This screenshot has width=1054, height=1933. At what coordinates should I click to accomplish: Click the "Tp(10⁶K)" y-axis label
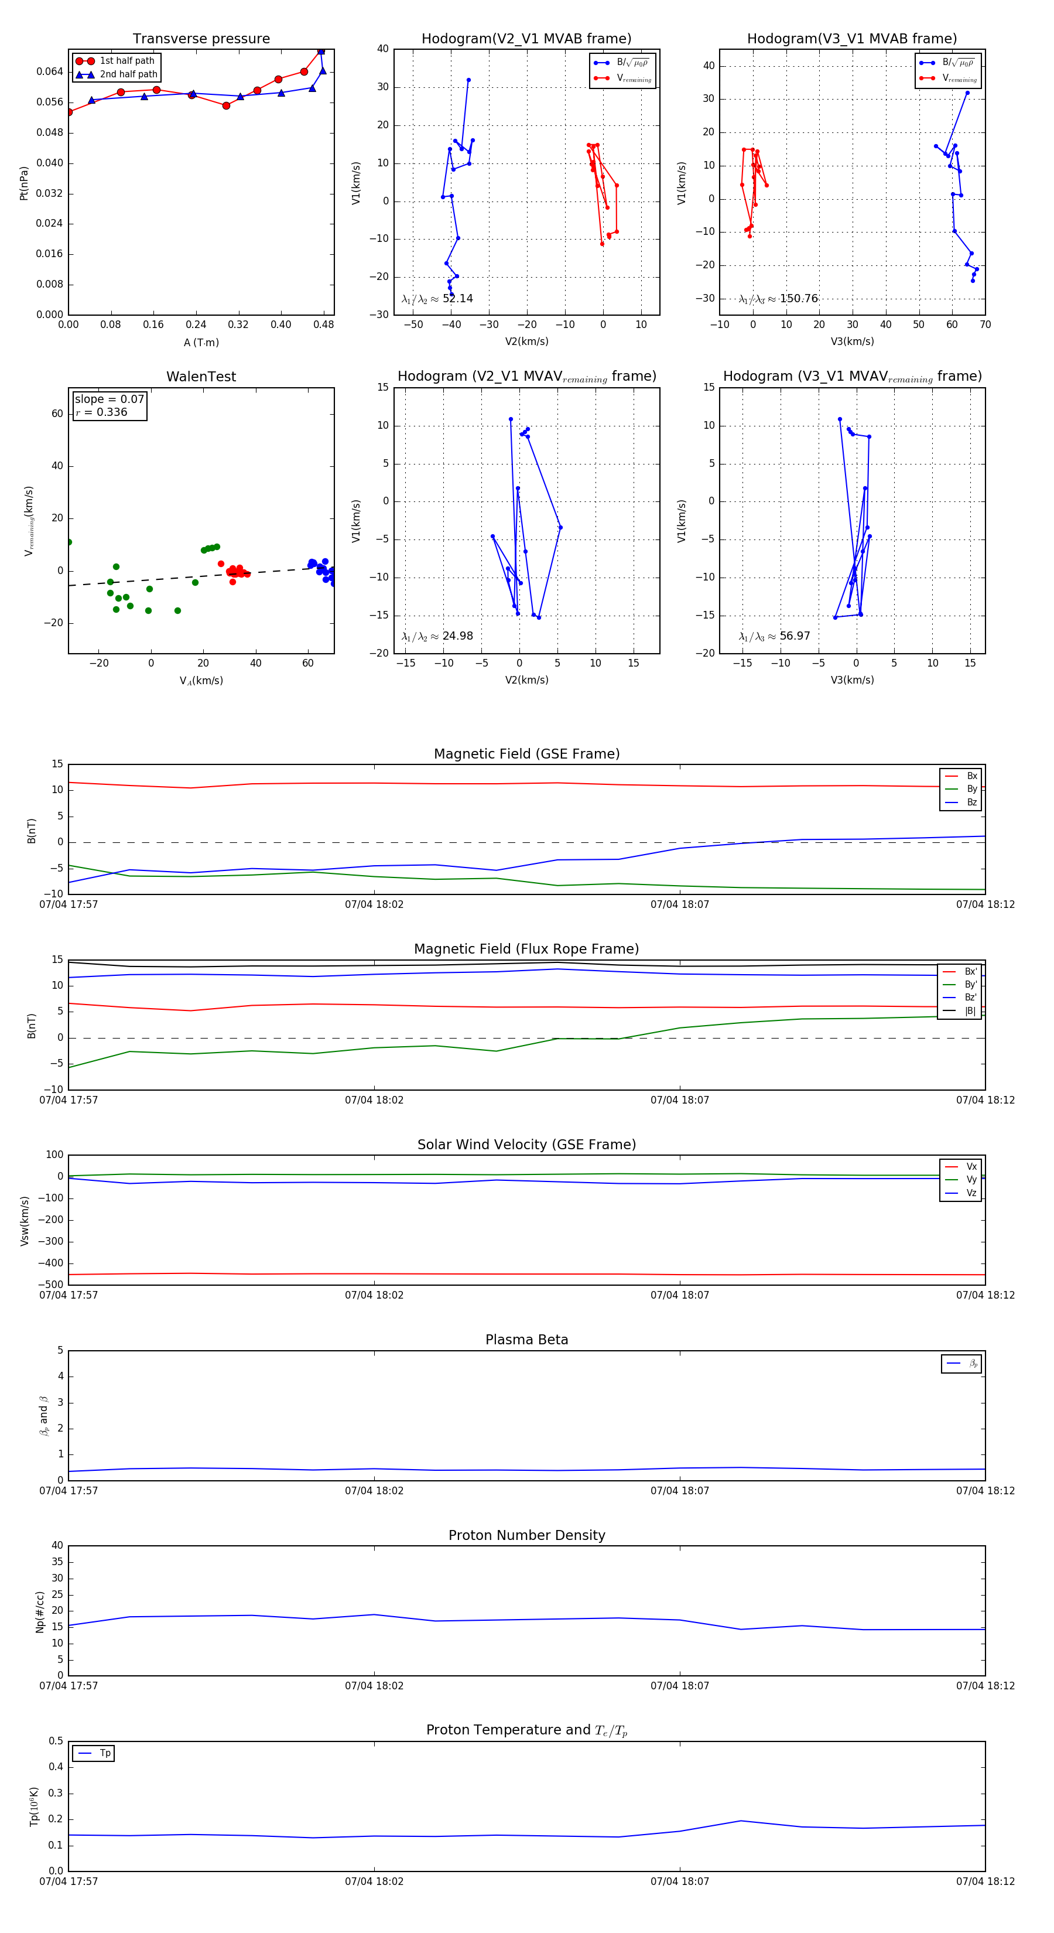point(34,1805)
